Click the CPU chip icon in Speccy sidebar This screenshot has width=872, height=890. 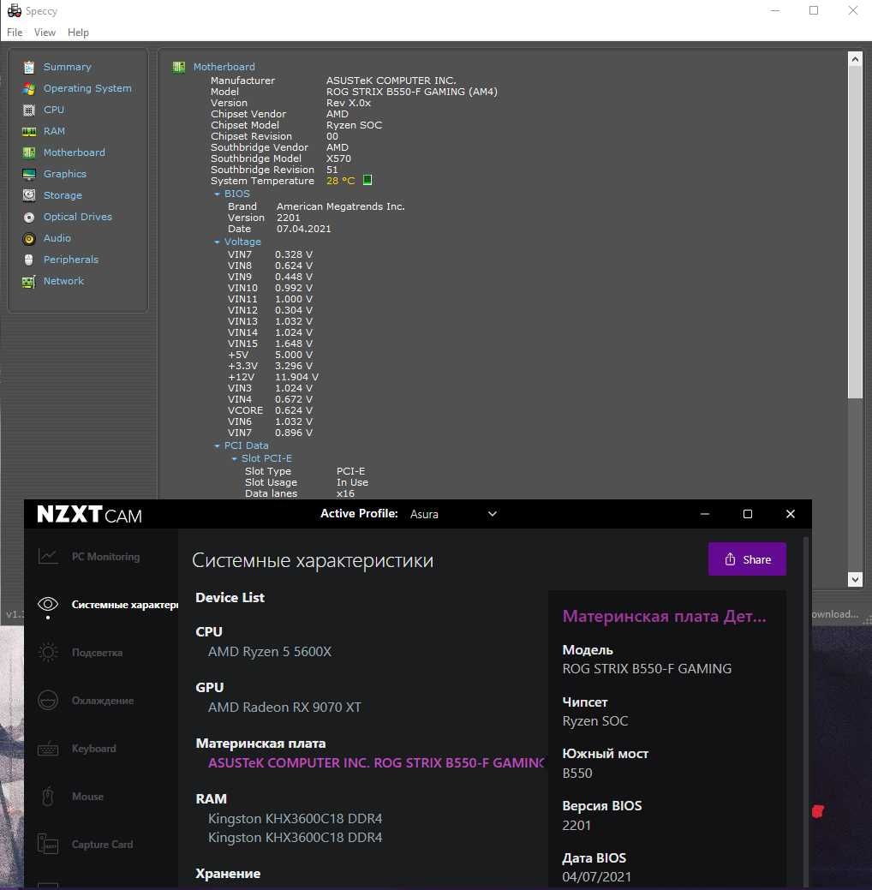[29, 111]
